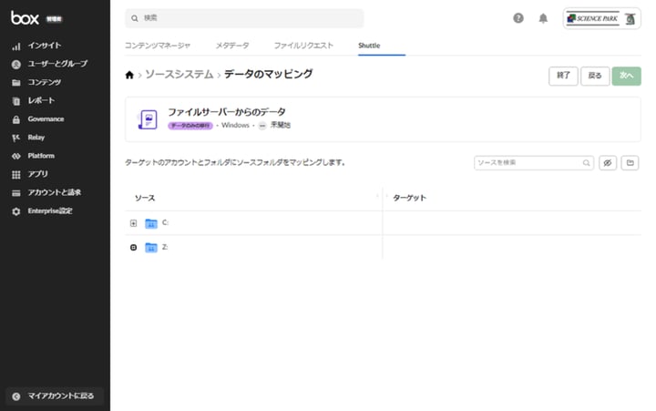Expand the Z: drive tree node
The image size is (656, 411).
134,248
